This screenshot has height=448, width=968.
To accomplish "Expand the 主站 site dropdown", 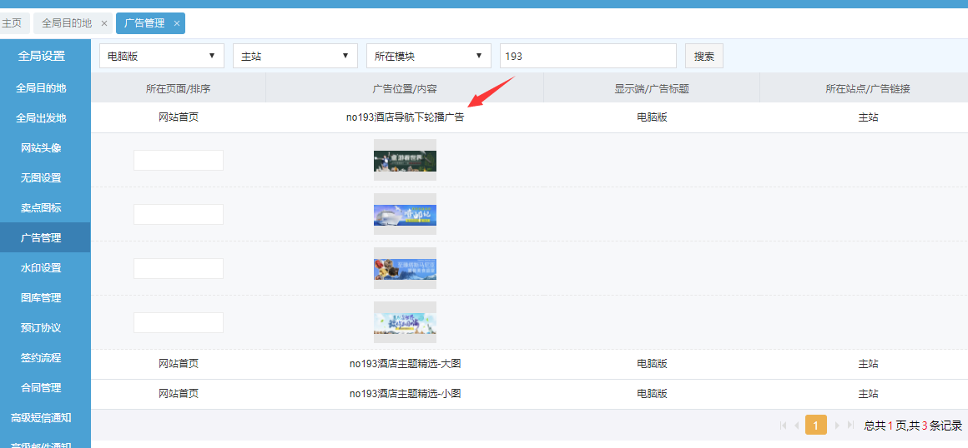I will pos(295,56).
